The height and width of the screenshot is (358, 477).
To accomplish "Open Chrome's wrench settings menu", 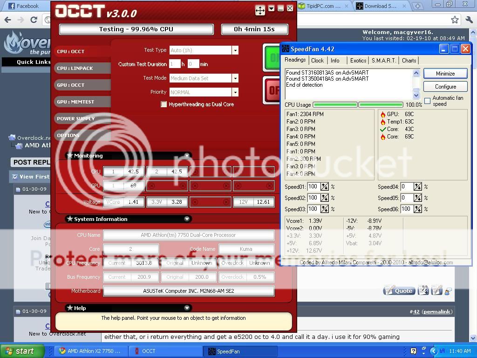I will coord(469,20).
